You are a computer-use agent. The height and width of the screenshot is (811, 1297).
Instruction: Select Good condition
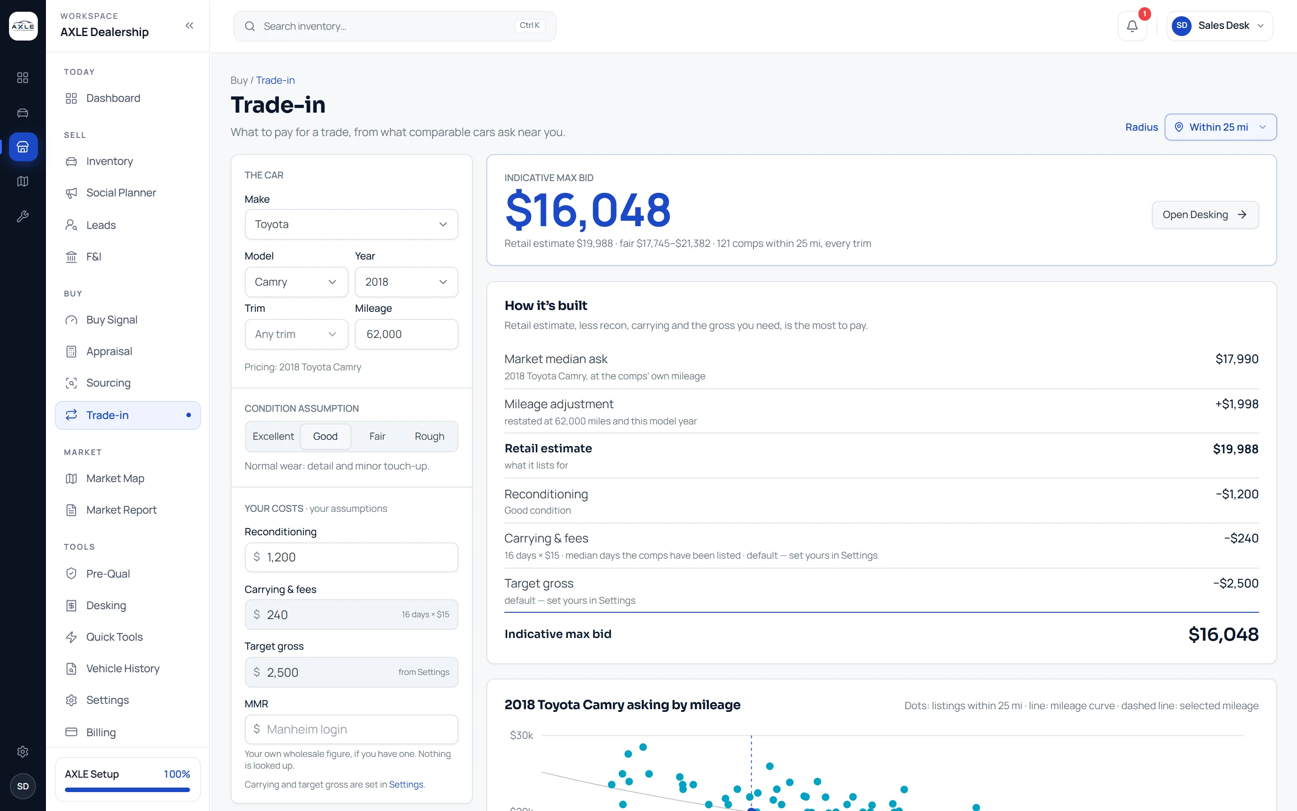(325, 436)
